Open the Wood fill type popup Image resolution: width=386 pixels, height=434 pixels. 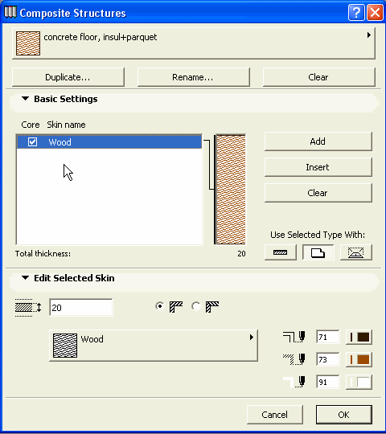tap(154, 346)
